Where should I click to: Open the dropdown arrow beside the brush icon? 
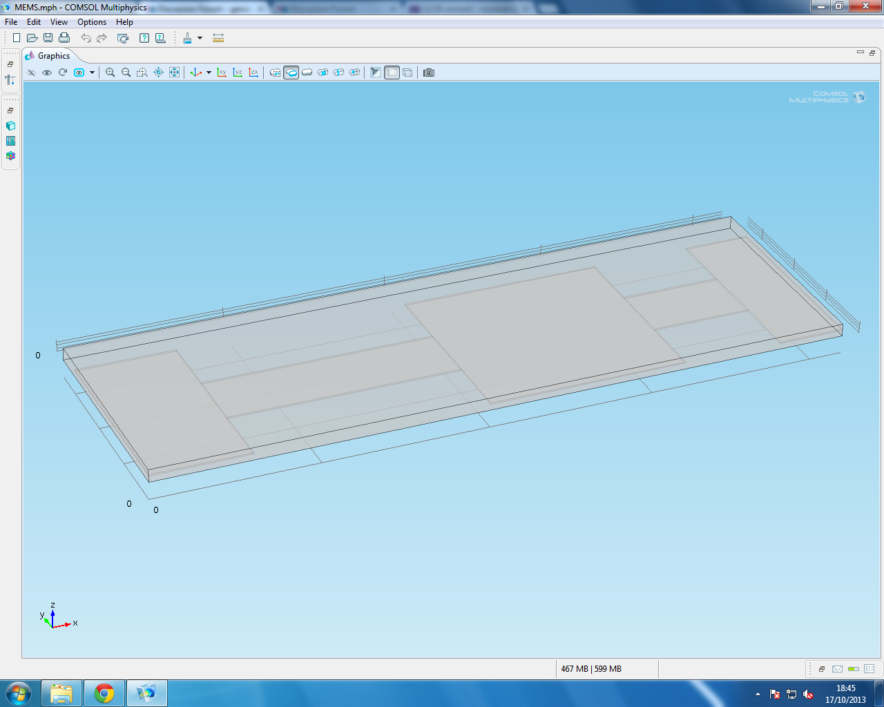click(200, 38)
